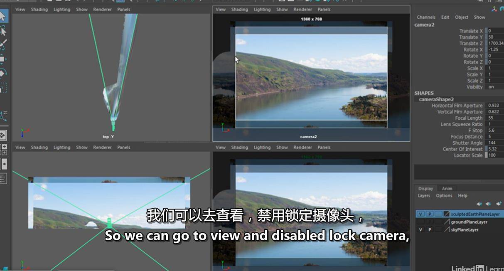Activate the Scale tool
Viewport: 504px width, 271px height.
(2, 88)
